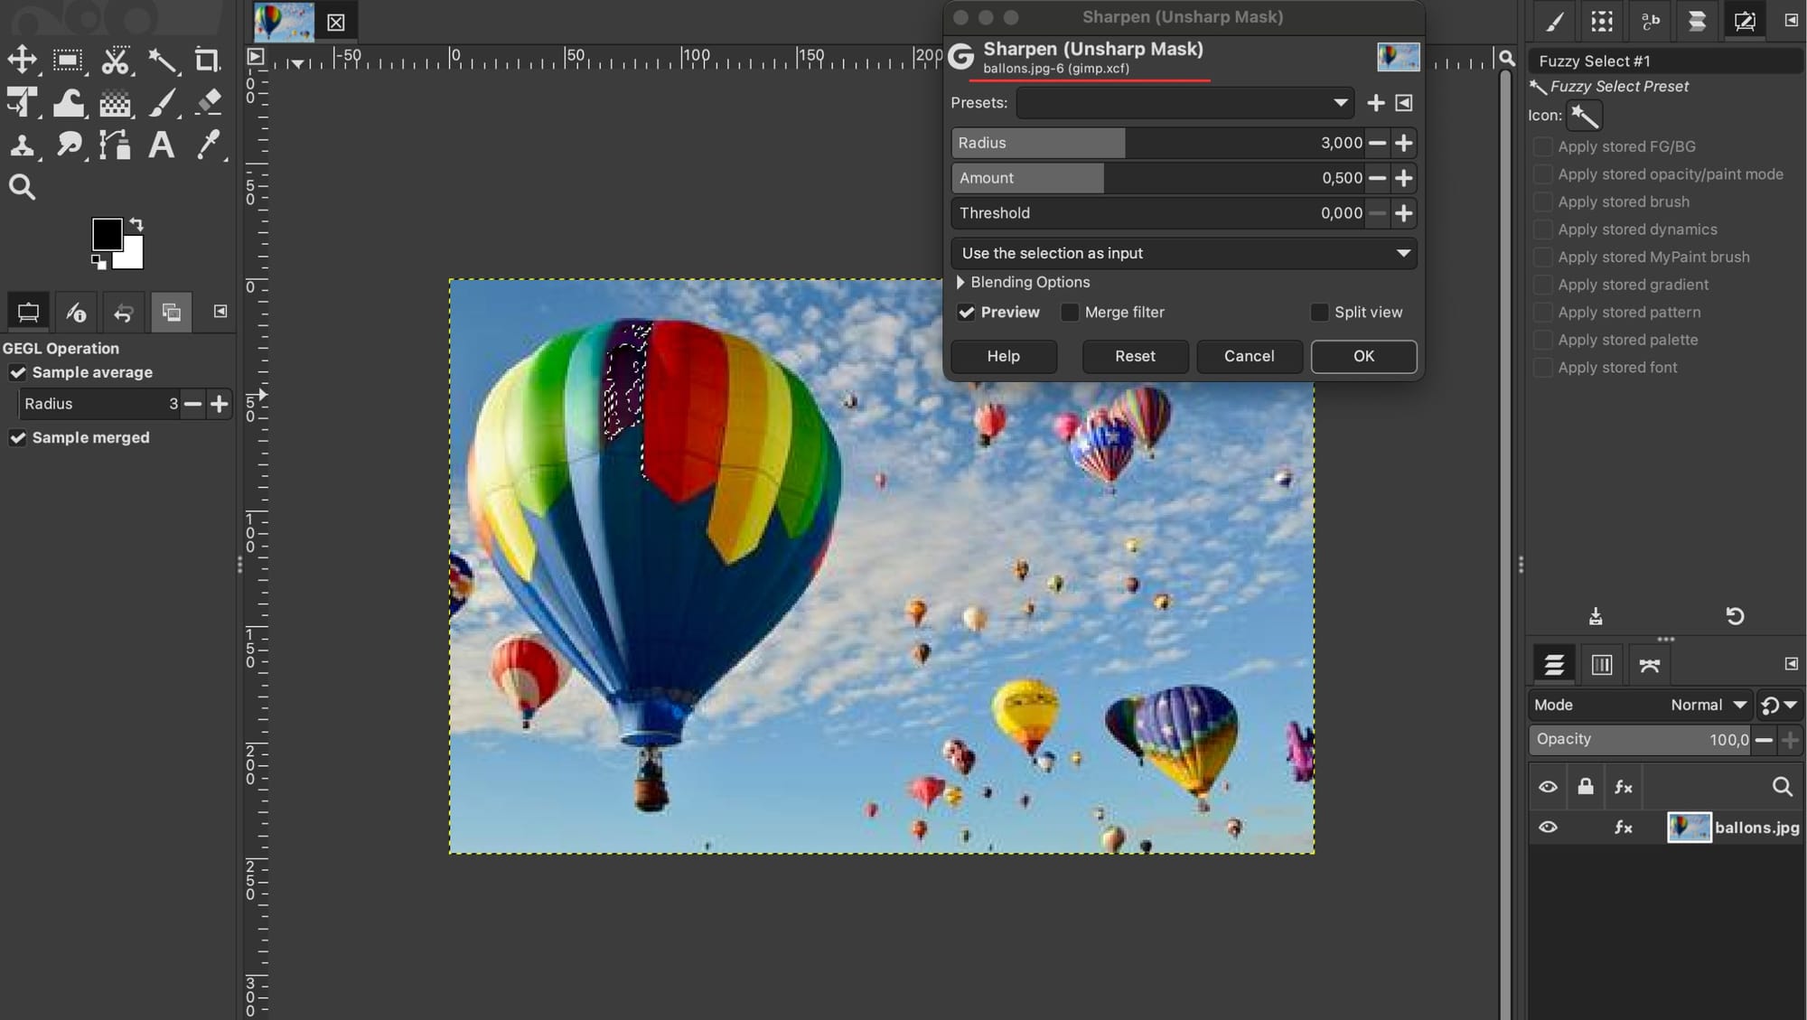Viewport: 1807px width, 1020px height.
Task: Enable the Merge filter checkbox
Action: coord(1070,313)
